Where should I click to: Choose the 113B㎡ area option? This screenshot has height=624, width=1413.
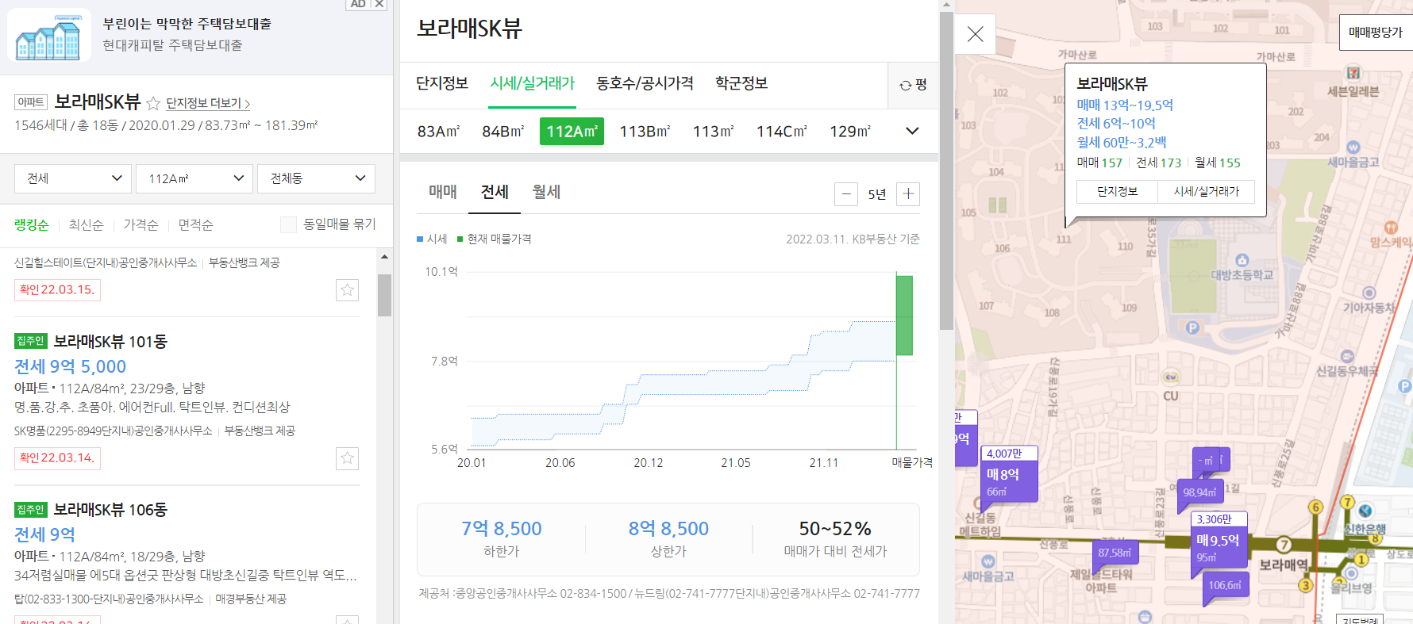[x=645, y=132]
